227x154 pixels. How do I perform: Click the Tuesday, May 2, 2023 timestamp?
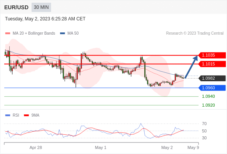point(45,19)
